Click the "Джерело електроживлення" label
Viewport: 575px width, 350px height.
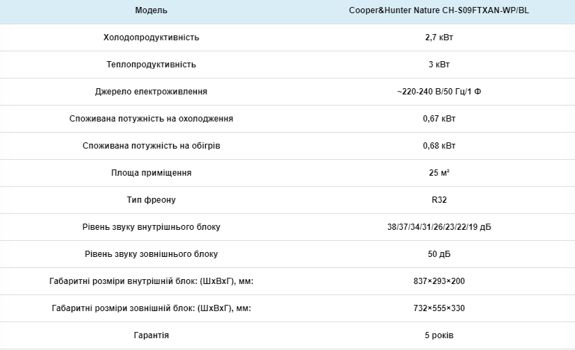point(152,92)
